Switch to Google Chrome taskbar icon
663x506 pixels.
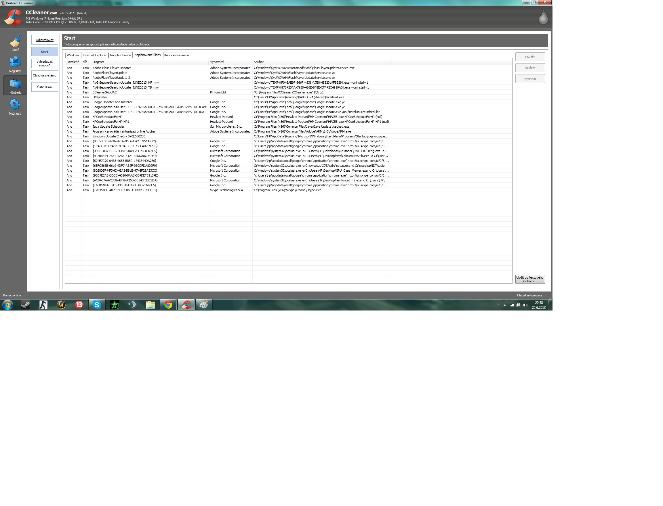168,305
